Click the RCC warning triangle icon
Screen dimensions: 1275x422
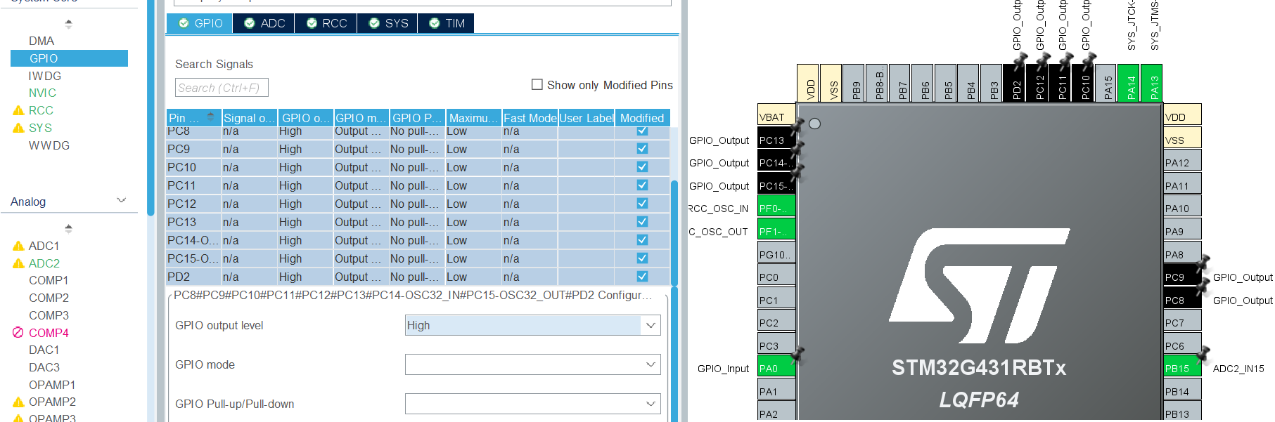point(18,110)
